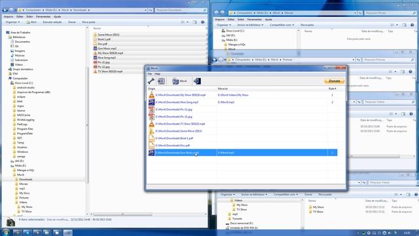Select the Book 1.pdf row in MoveIt
This screenshot has width=419, height=236.
pyautogui.click(x=242, y=138)
